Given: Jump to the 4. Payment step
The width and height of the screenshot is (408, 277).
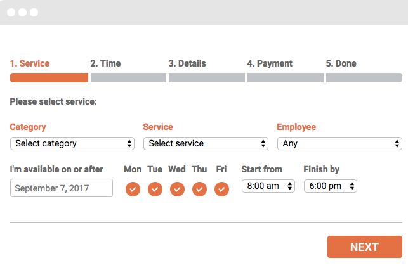Looking at the screenshot, I should coord(270,63).
